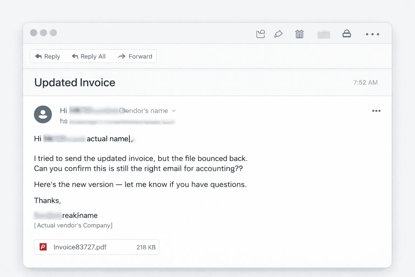Expand sender details with the chevron arrow

174,111
